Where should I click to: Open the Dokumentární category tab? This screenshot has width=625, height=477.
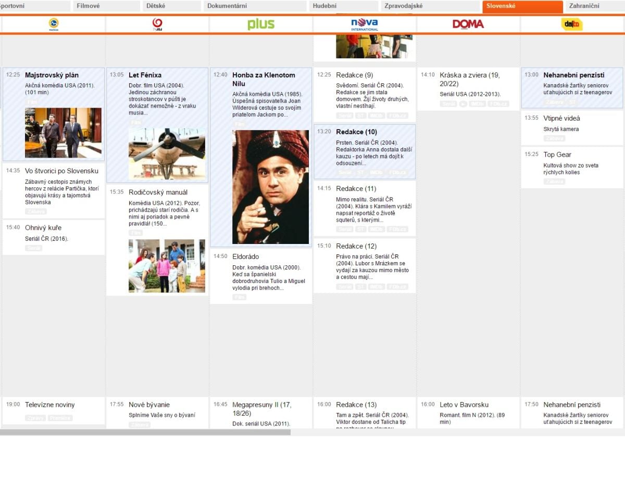click(228, 6)
